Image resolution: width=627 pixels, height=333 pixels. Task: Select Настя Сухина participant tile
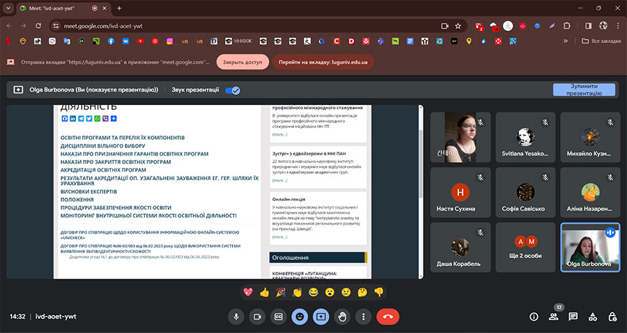point(460,193)
